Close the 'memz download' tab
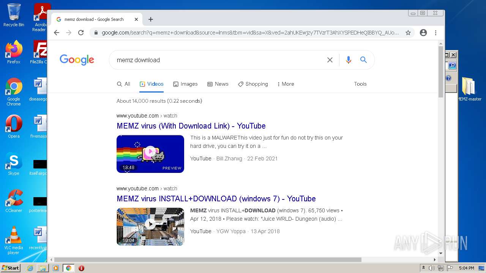Screen dimensions: 486x273 coord(136,19)
